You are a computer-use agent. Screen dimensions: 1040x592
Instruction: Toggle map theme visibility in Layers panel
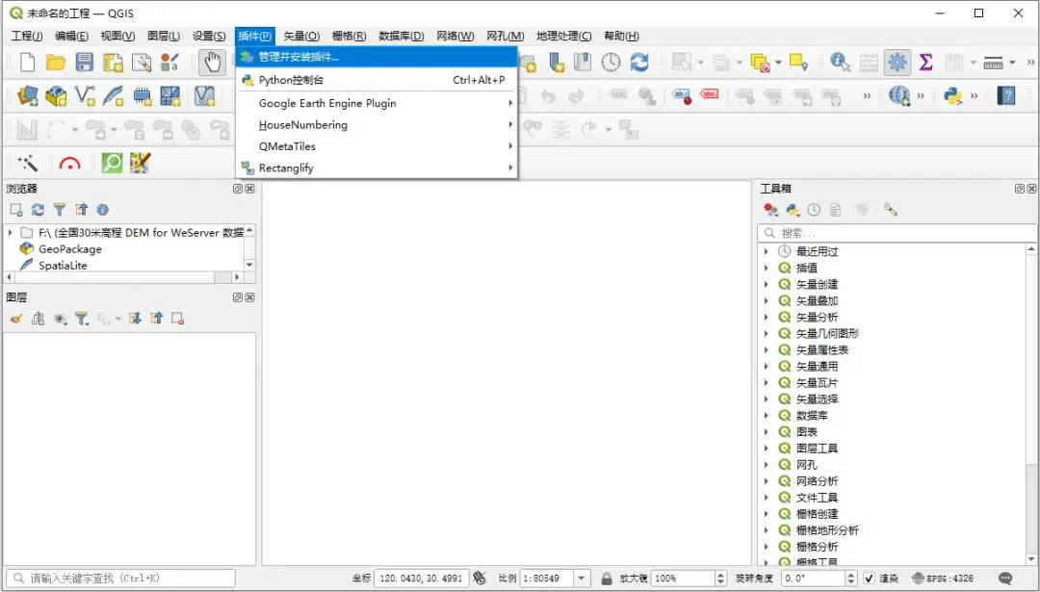61,319
